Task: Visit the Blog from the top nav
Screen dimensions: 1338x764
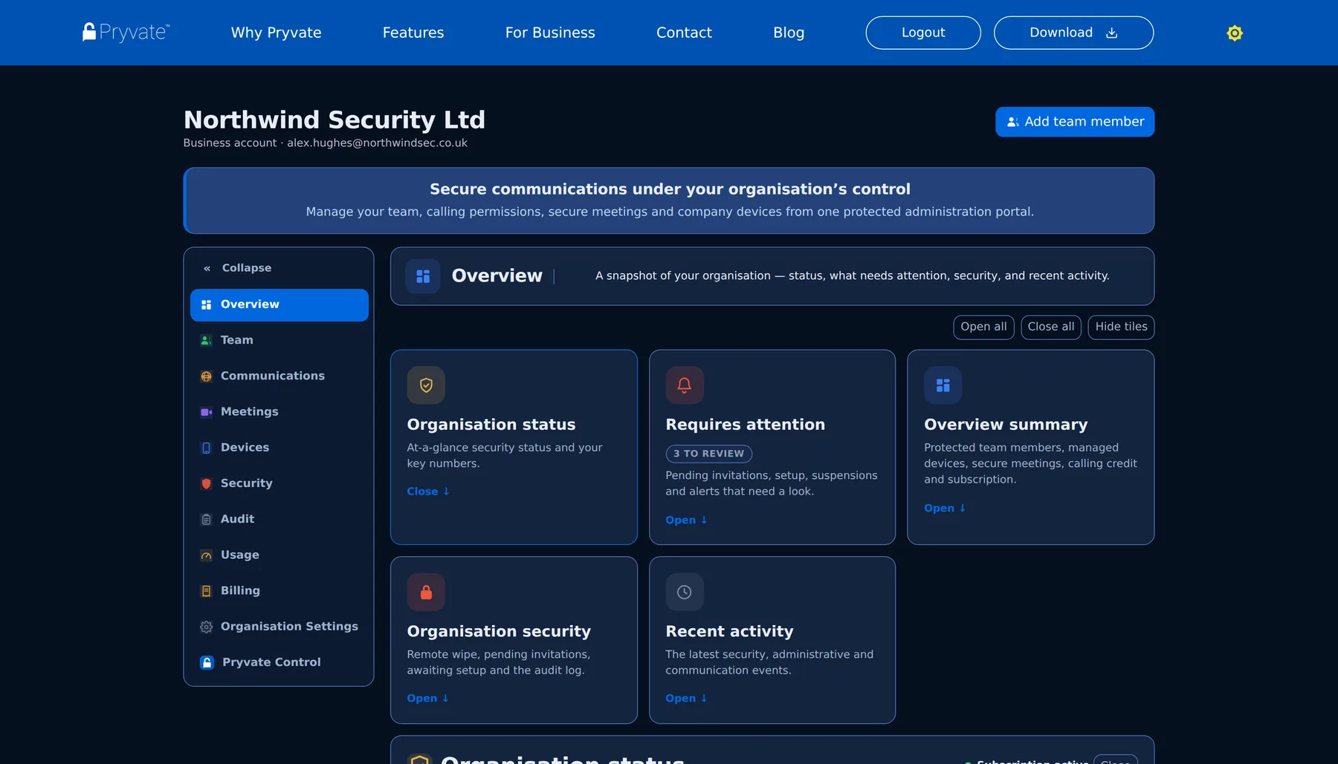Action: click(x=789, y=33)
